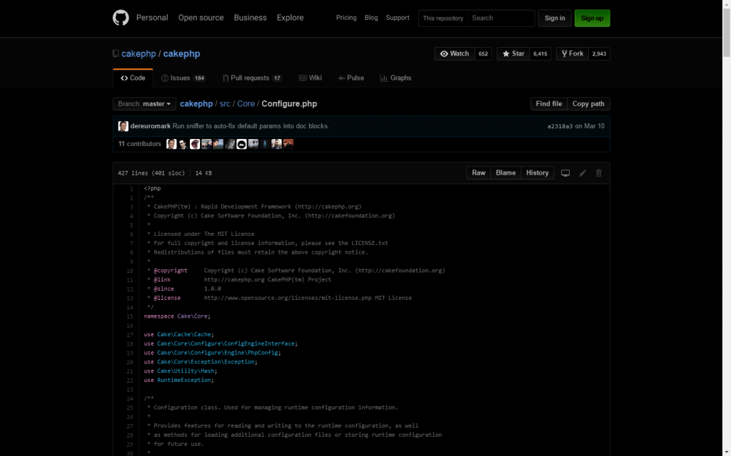This screenshot has width=731, height=456.
Task: Click the "427 lines (401 sloc)" file info text
Action: [x=151, y=173]
